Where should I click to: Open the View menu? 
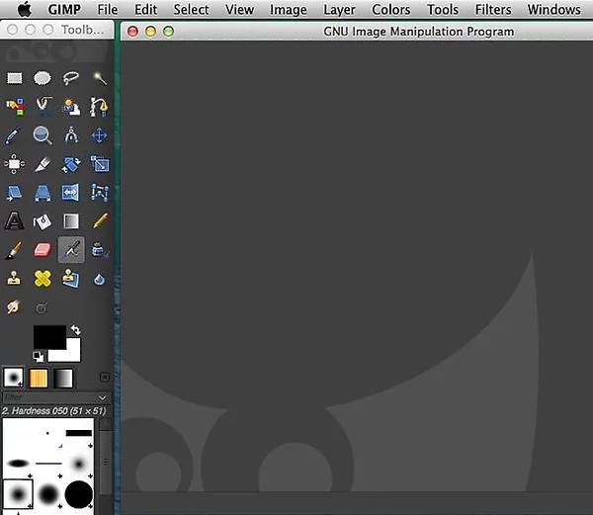pos(239,10)
